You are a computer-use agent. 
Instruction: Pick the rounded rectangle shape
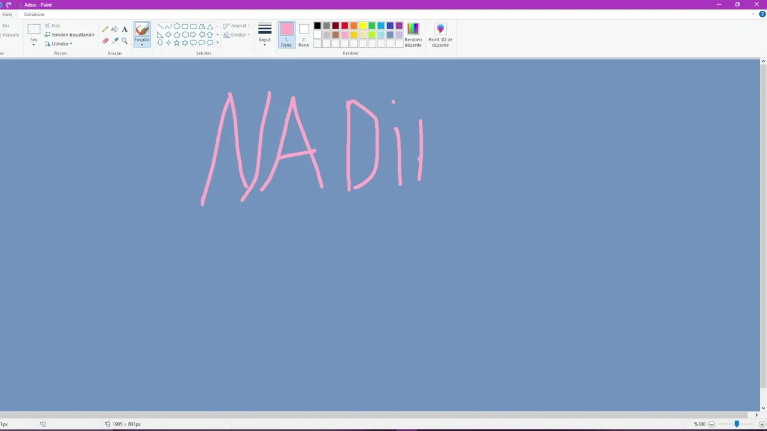point(194,26)
